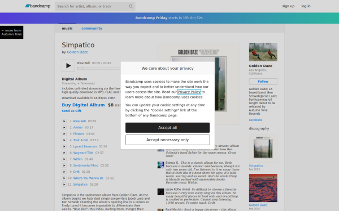Accept all cookies
This screenshot has width=339, height=211.
(x=168, y=128)
